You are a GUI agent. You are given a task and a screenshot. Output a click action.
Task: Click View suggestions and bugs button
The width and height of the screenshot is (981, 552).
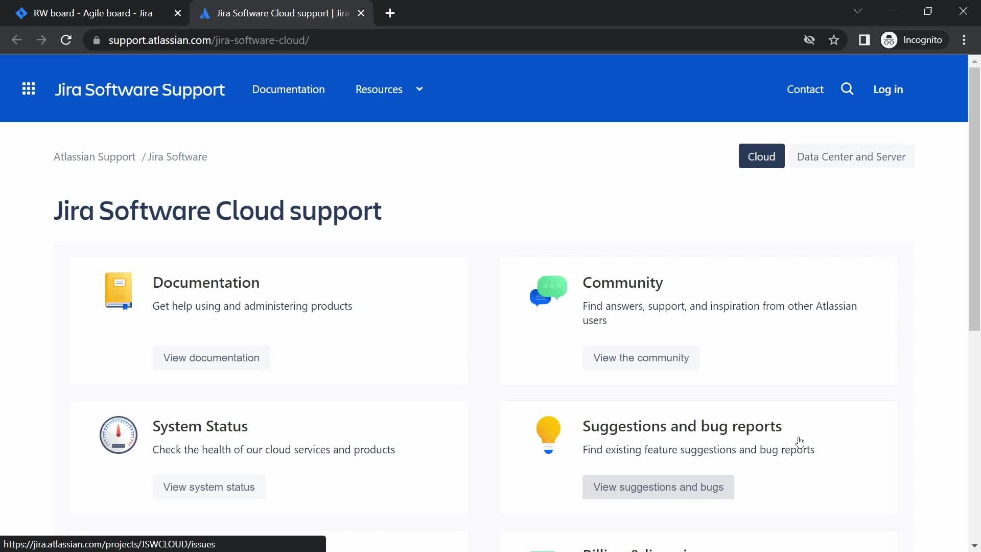[x=658, y=487]
